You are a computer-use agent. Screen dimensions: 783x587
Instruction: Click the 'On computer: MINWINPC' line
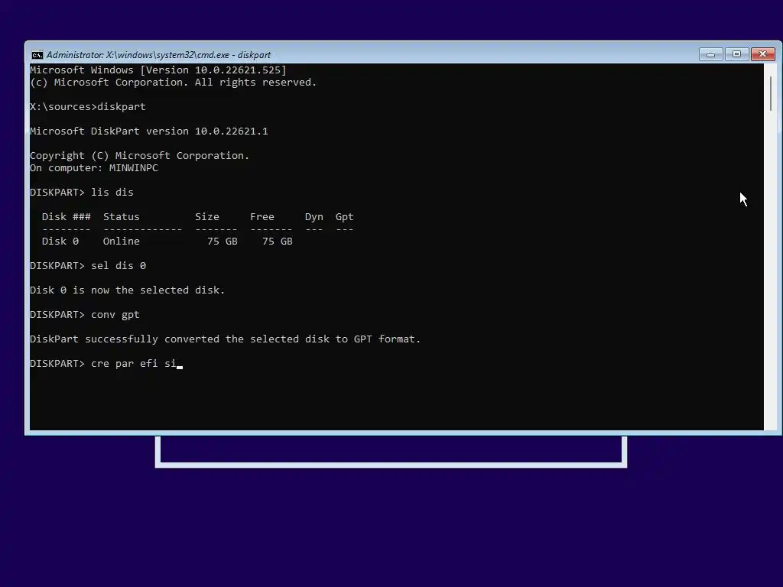pos(94,168)
